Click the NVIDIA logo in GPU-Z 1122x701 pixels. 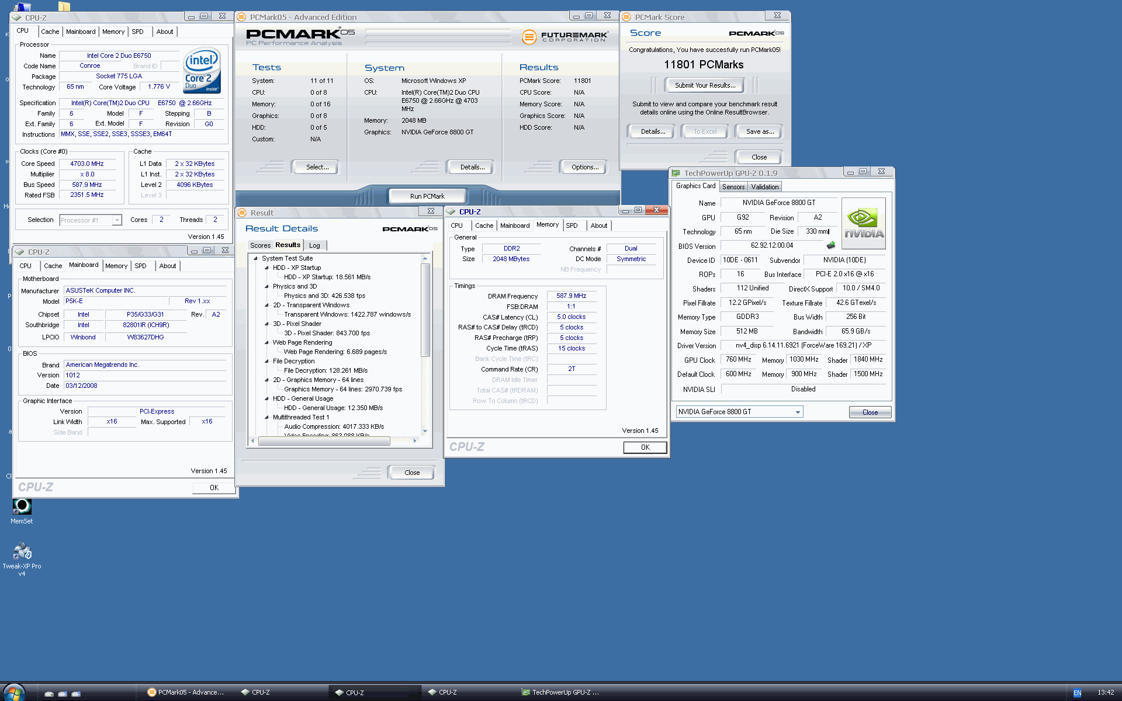pyautogui.click(x=863, y=223)
